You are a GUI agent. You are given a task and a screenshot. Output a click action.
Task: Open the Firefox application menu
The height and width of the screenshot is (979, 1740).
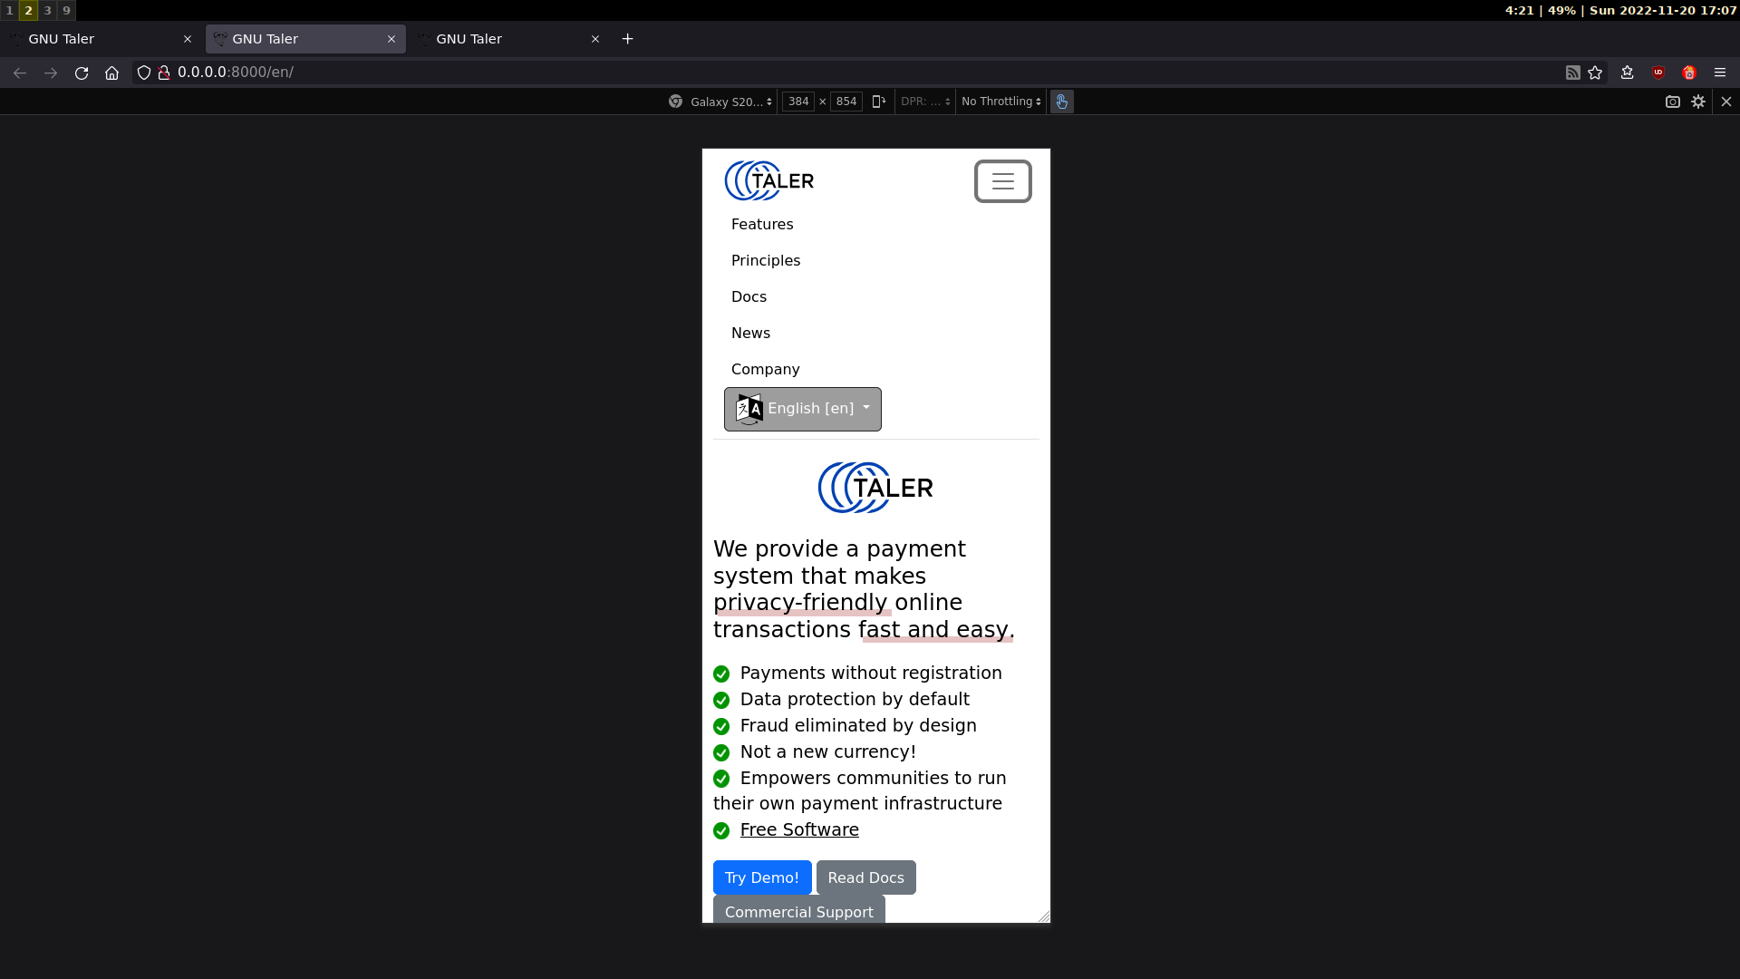1720,73
